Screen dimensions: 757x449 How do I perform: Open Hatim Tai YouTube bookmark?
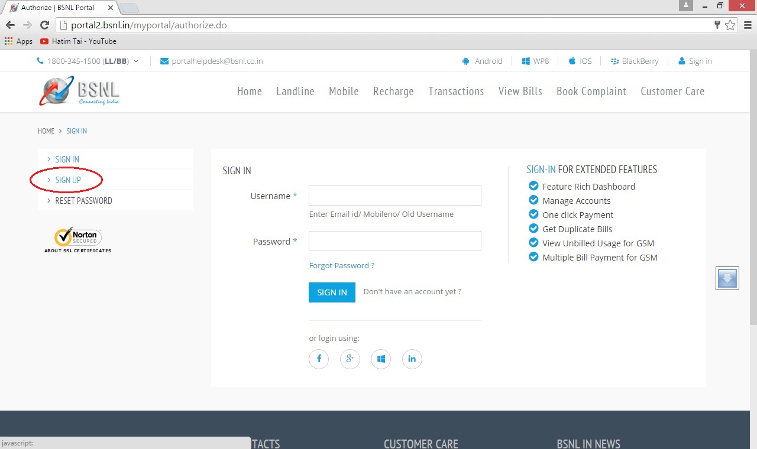(x=78, y=41)
